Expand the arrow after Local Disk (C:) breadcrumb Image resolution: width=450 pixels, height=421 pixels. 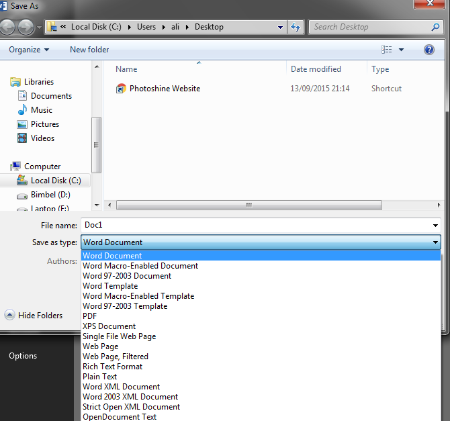130,27
